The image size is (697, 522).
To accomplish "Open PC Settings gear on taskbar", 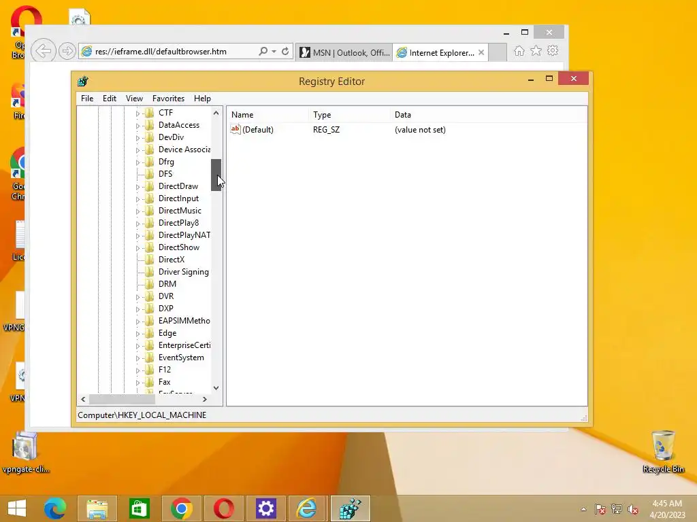I will [266, 508].
